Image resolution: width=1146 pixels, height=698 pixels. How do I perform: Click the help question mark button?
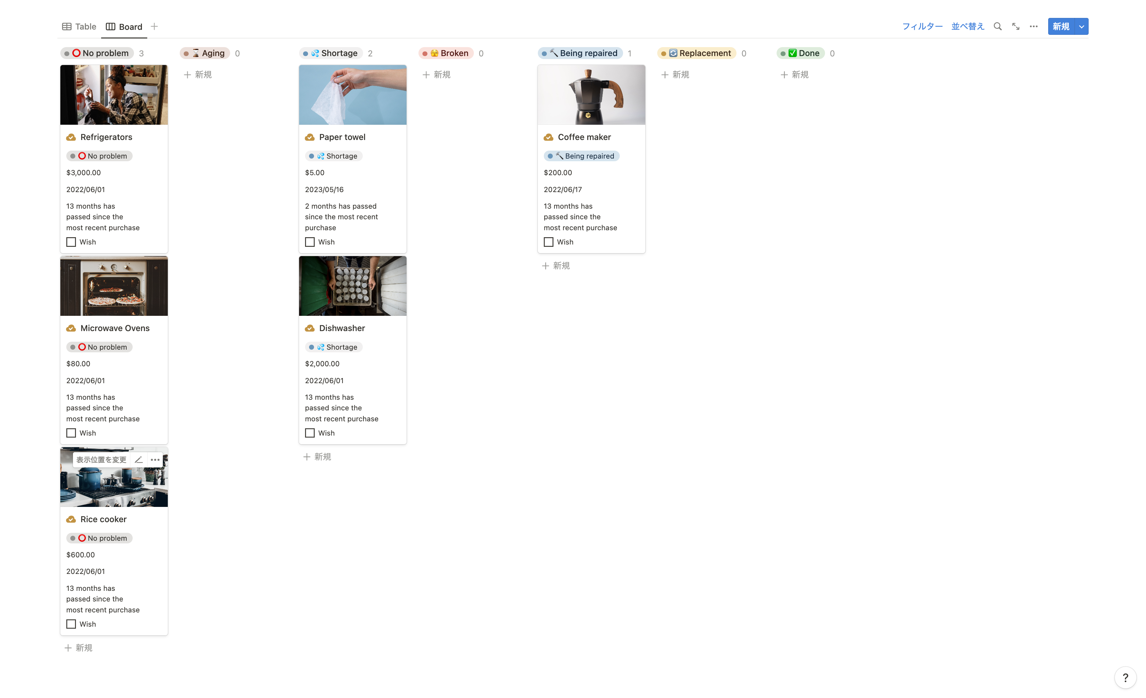click(x=1125, y=677)
